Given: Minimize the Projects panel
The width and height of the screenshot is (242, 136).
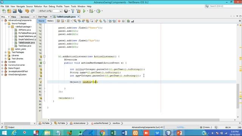Looking at the screenshot, I should pos(34,17).
